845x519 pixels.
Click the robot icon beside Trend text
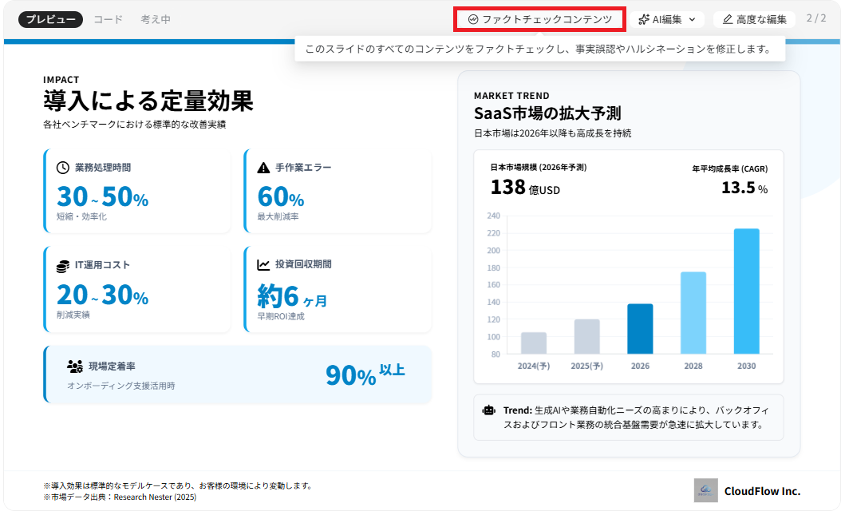pos(489,410)
